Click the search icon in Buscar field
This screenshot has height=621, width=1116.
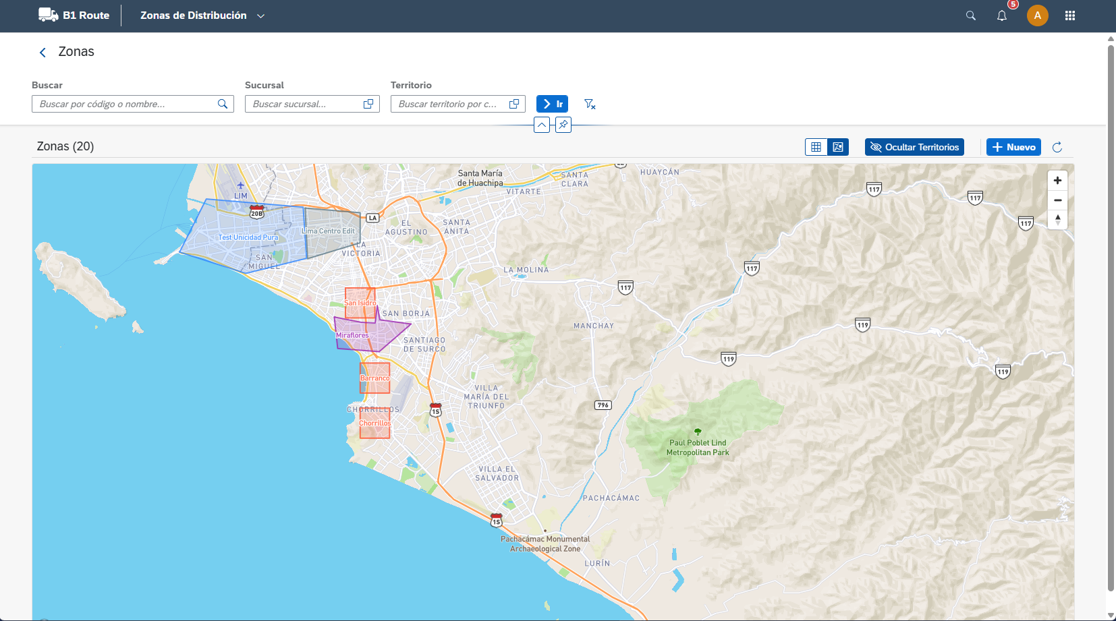(223, 104)
